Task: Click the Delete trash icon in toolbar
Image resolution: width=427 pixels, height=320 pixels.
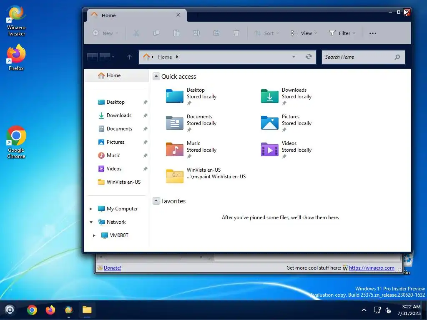Action: click(x=236, y=33)
